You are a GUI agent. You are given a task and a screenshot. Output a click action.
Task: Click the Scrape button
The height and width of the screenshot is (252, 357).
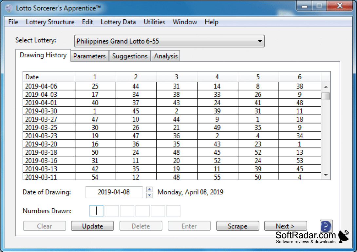(237, 226)
